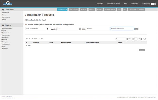Open Events in the sidebar
The height and width of the screenshot is (100, 158).
4,19
